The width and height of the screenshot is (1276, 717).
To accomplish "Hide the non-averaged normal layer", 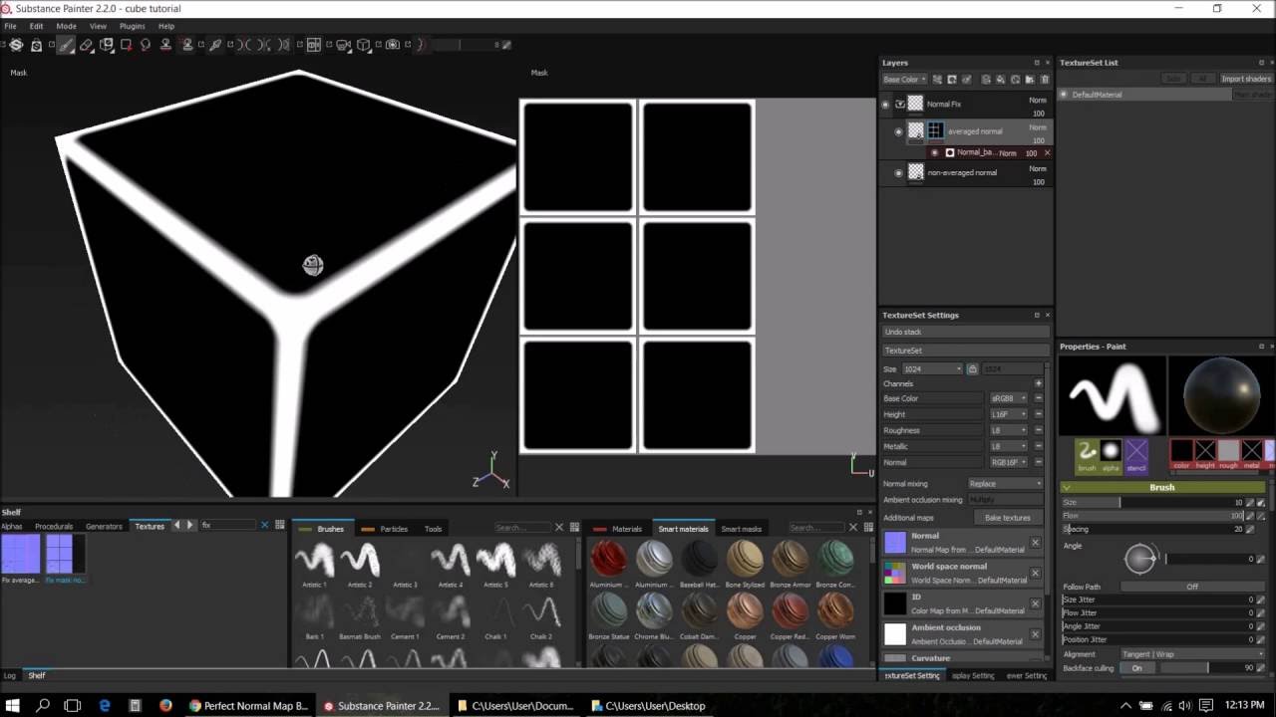I will 898,172.
